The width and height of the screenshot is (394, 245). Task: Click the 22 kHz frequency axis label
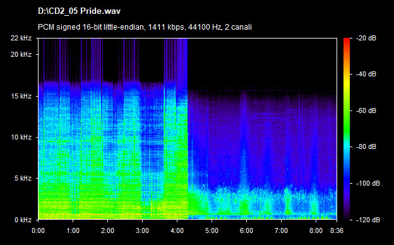coord(21,38)
